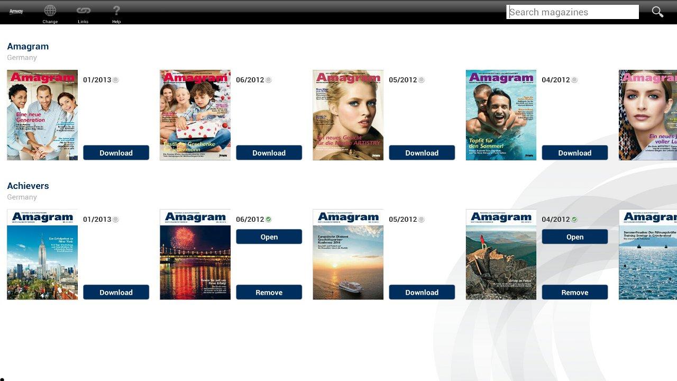677x381 pixels.
Task: Click Germany label under Amagram
Action: click(x=22, y=58)
